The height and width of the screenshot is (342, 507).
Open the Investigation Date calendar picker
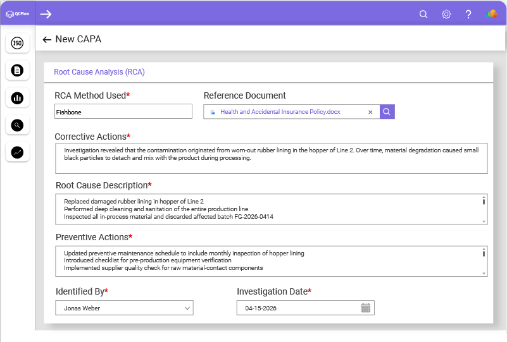(365, 308)
